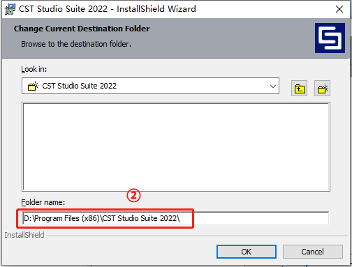Click the installer icon in the title bar
This screenshot has width=352, height=267.
10,9
